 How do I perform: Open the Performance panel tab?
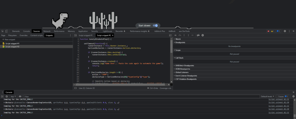pyautogui.click(x=59, y=31)
